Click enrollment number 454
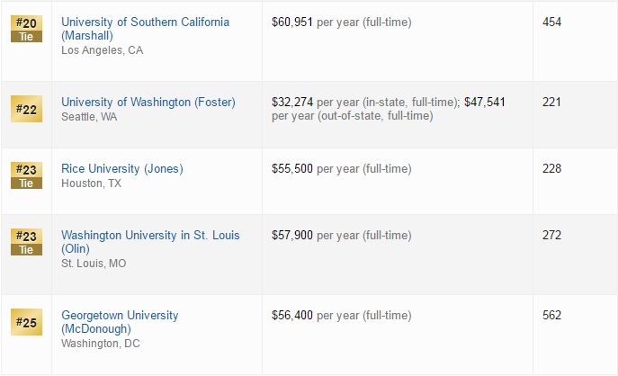This screenshot has height=376, width=618. point(551,22)
